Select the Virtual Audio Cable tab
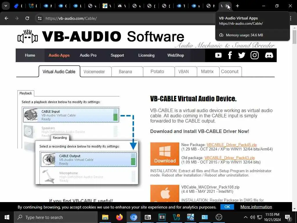The image size is (297, 223). (x=59, y=71)
